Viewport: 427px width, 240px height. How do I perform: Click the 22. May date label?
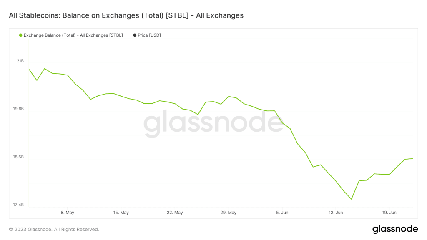pos(175,212)
